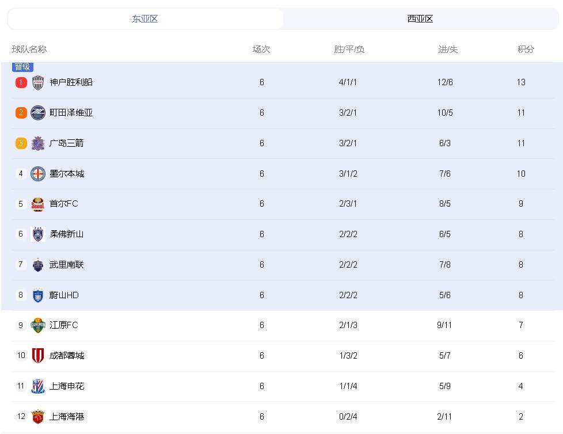Click the 球队名称 column header
This screenshot has height=434, width=563.
point(29,50)
